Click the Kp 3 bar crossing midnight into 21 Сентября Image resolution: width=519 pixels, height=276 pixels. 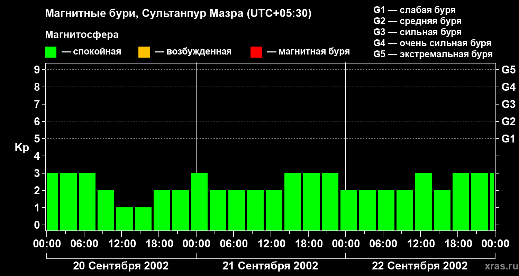point(199,201)
